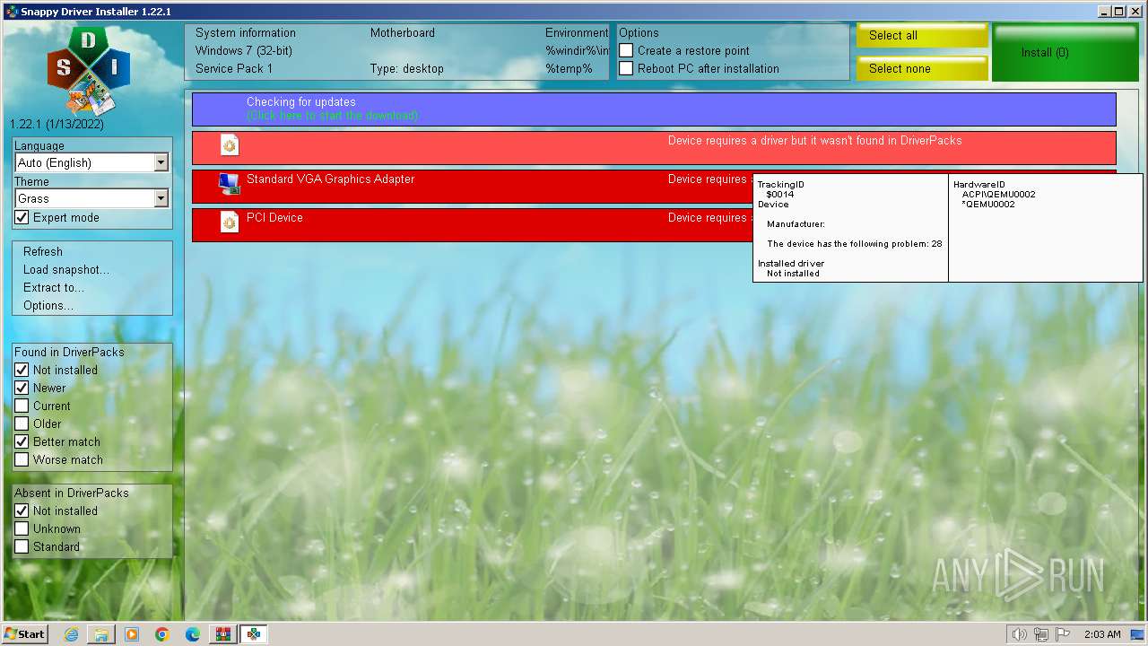Click the gear icon next to PCI Device
This screenshot has width=1148, height=646.
pos(230,223)
